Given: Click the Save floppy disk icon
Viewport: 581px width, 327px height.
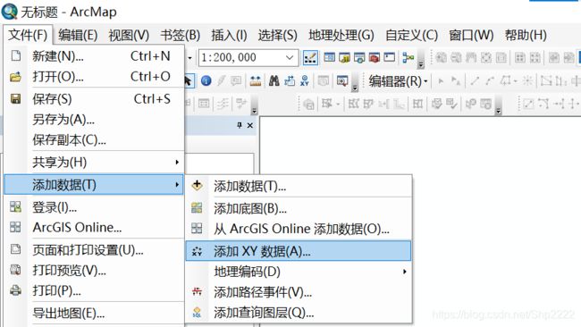Looking at the screenshot, I should pyautogui.click(x=15, y=99).
